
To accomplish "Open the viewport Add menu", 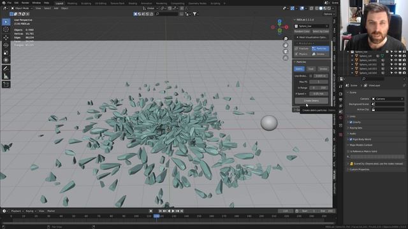I will [x=56, y=8].
